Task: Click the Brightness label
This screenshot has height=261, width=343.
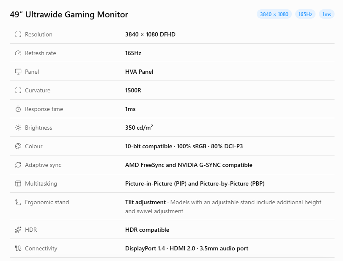Action: click(x=38, y=128)
